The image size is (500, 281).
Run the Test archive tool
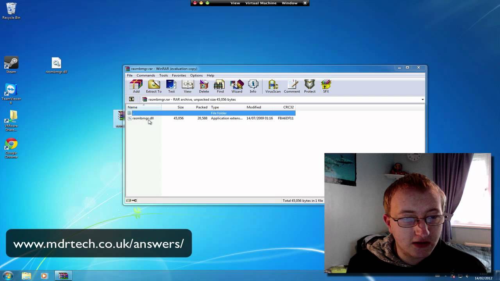tap(171, 86)
